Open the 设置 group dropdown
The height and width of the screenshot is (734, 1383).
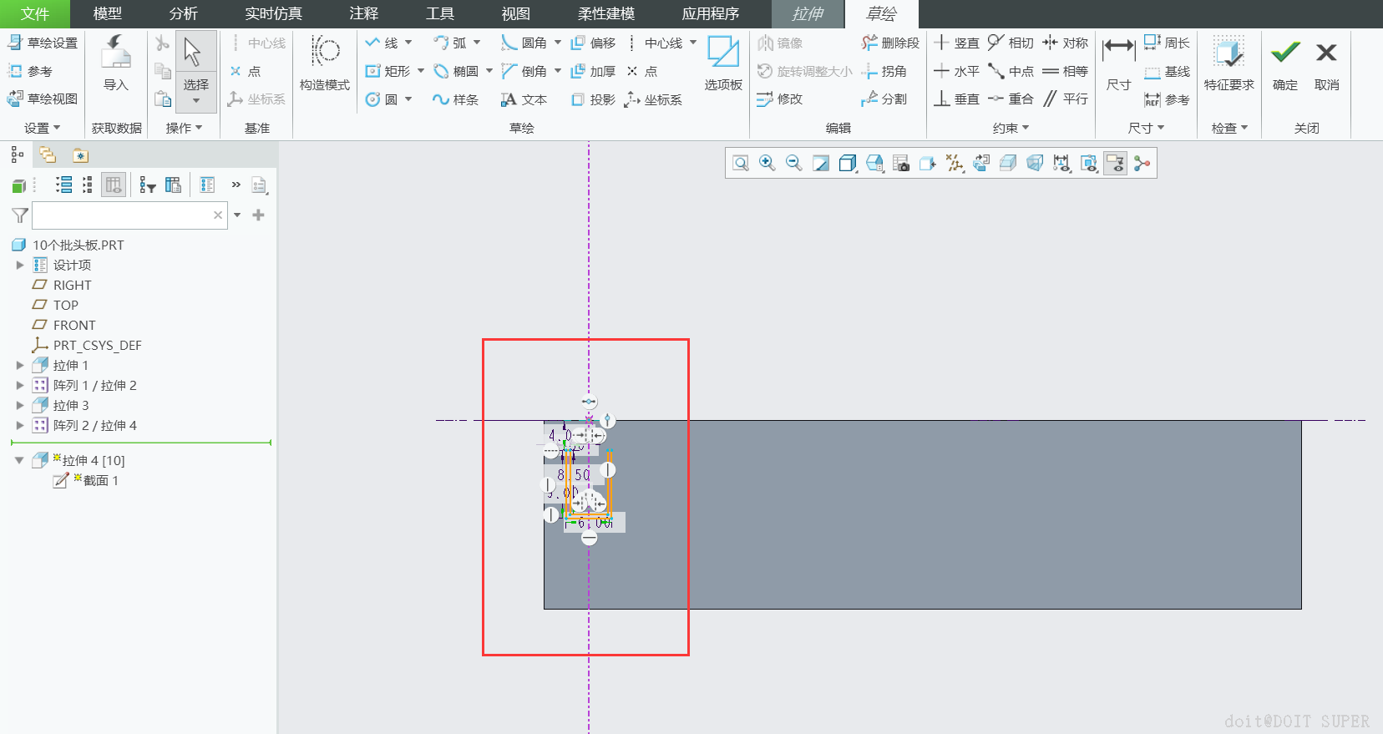[x=43, y=128]
